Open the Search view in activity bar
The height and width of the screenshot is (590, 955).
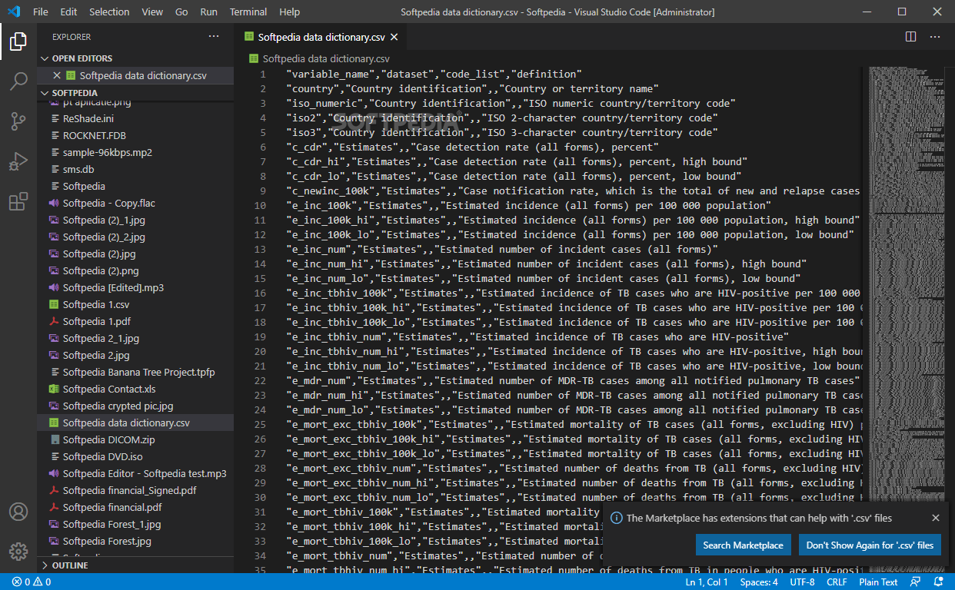tap(18, 81)
